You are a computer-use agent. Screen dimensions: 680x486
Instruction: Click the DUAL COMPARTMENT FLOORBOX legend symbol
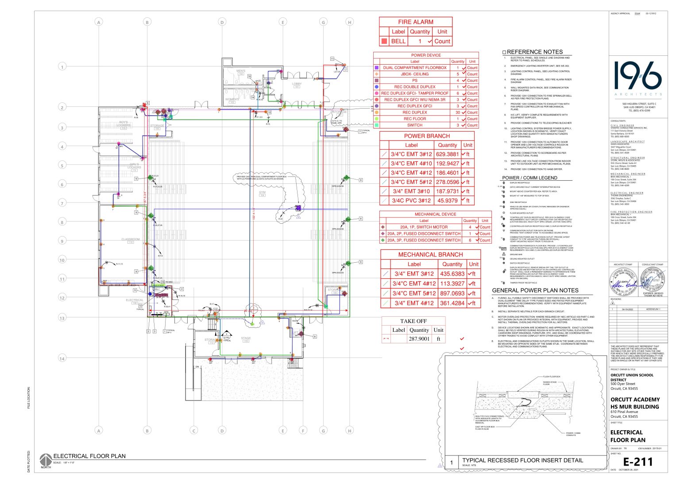tap(377, 68)
